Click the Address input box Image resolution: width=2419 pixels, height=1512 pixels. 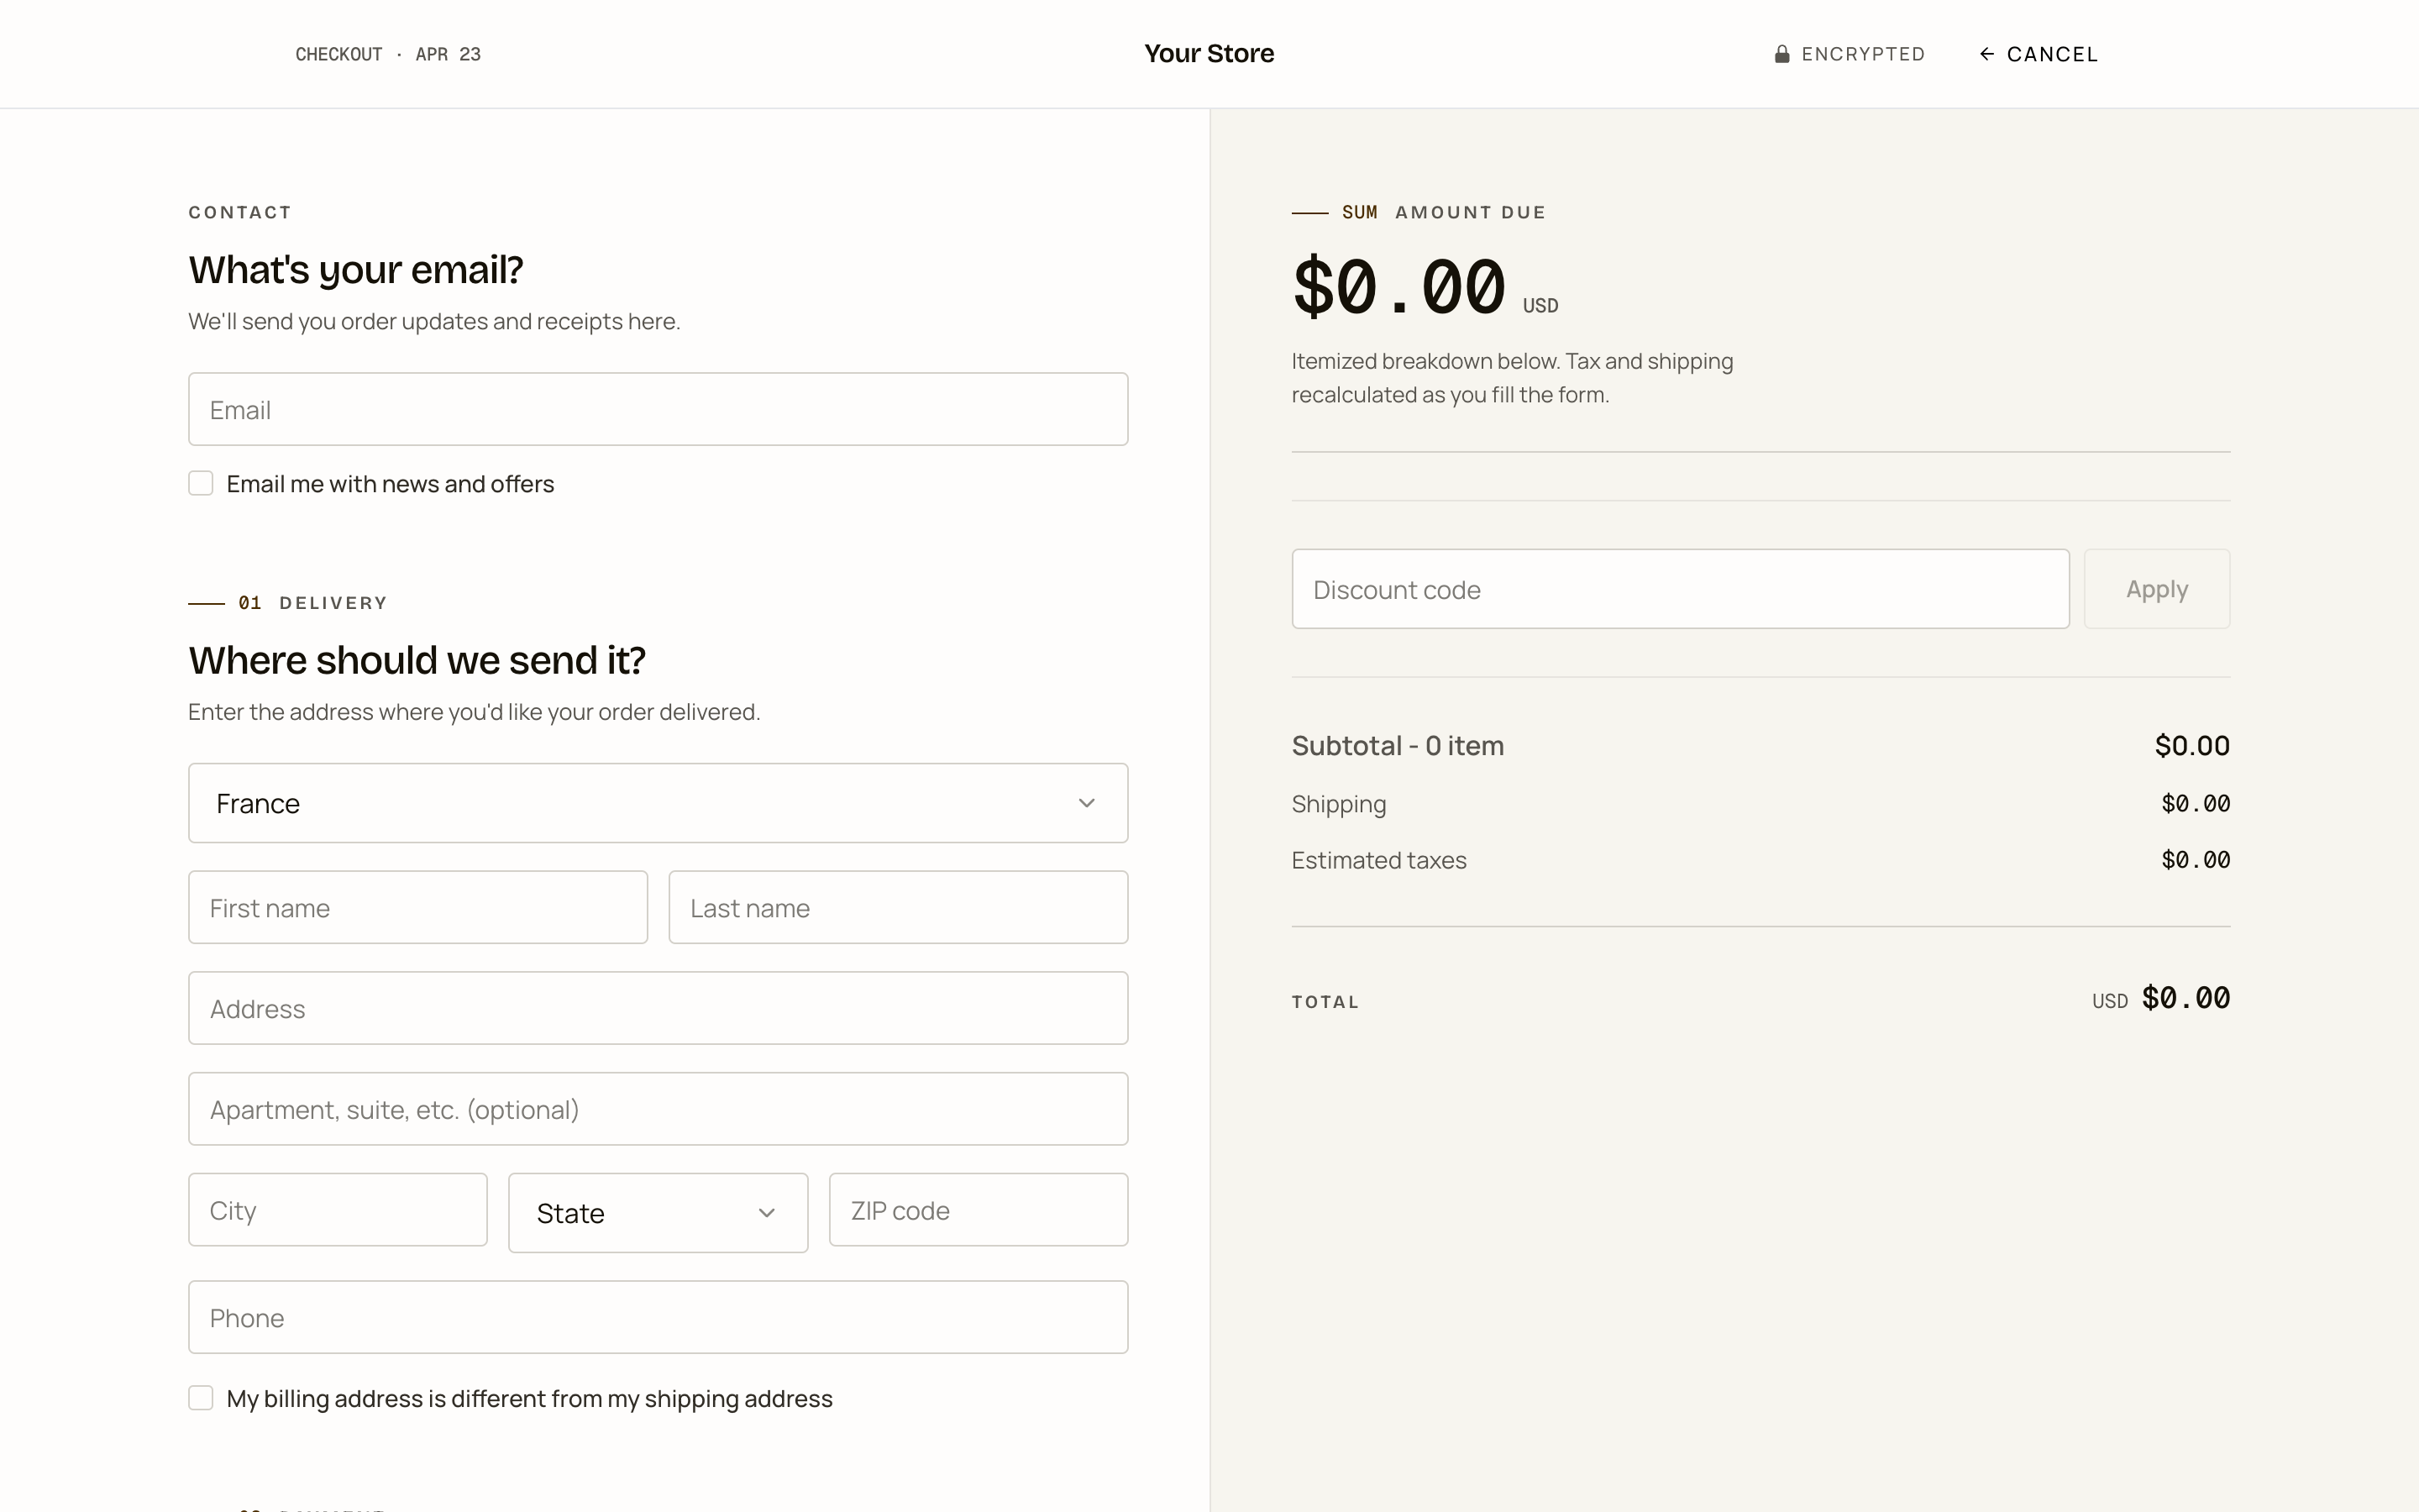click(658, 1008)
